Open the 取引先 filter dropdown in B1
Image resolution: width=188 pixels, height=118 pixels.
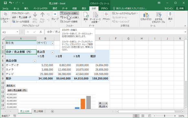pos(52,43)
